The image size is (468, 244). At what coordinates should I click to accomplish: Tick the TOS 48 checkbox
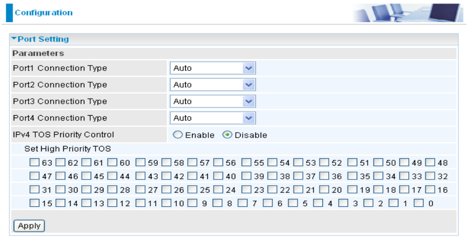click(430, 163)
